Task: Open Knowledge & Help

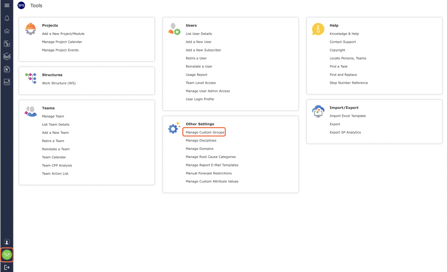Action: [x=344, y=34]
